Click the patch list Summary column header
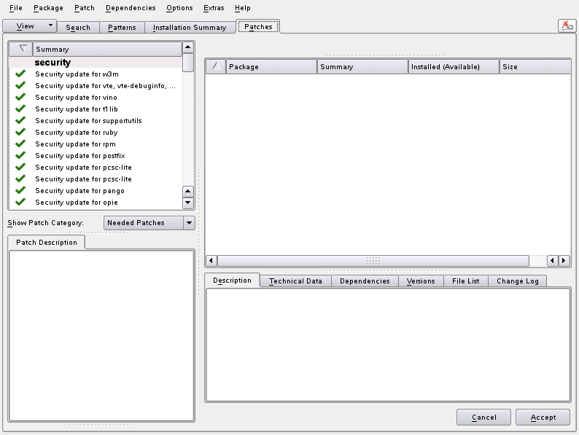The width and height of the screenshot is (579, 435). pyautogui.click(x=107, y=49)
